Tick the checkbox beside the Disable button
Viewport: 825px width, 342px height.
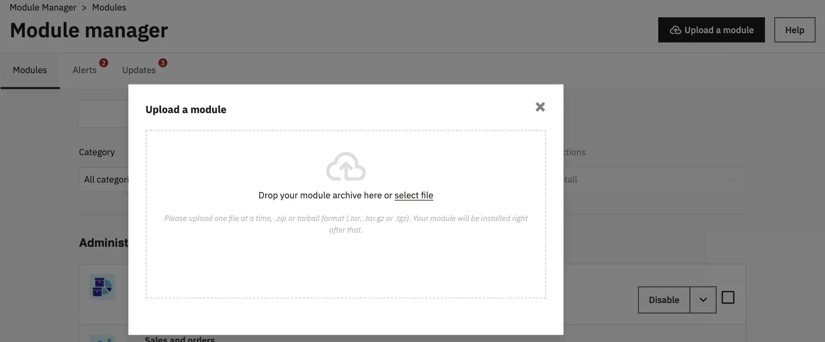click(x=728, y=298)
